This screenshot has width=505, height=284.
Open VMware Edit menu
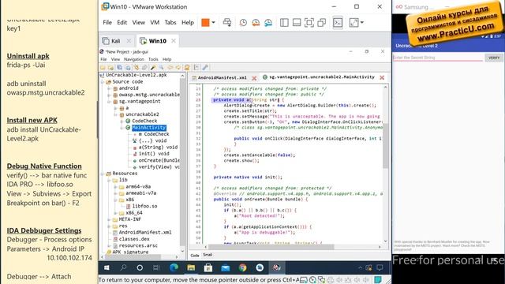click(x=122, y=23)
